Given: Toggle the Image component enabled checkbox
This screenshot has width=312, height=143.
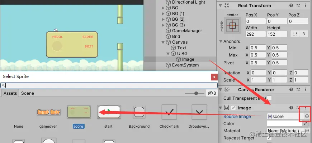Looking at the screenshot, I should (x=233, y=108).
